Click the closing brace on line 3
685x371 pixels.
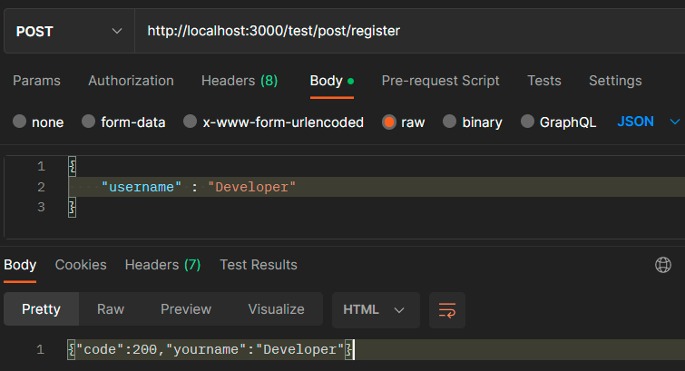[x=72, y=207]
